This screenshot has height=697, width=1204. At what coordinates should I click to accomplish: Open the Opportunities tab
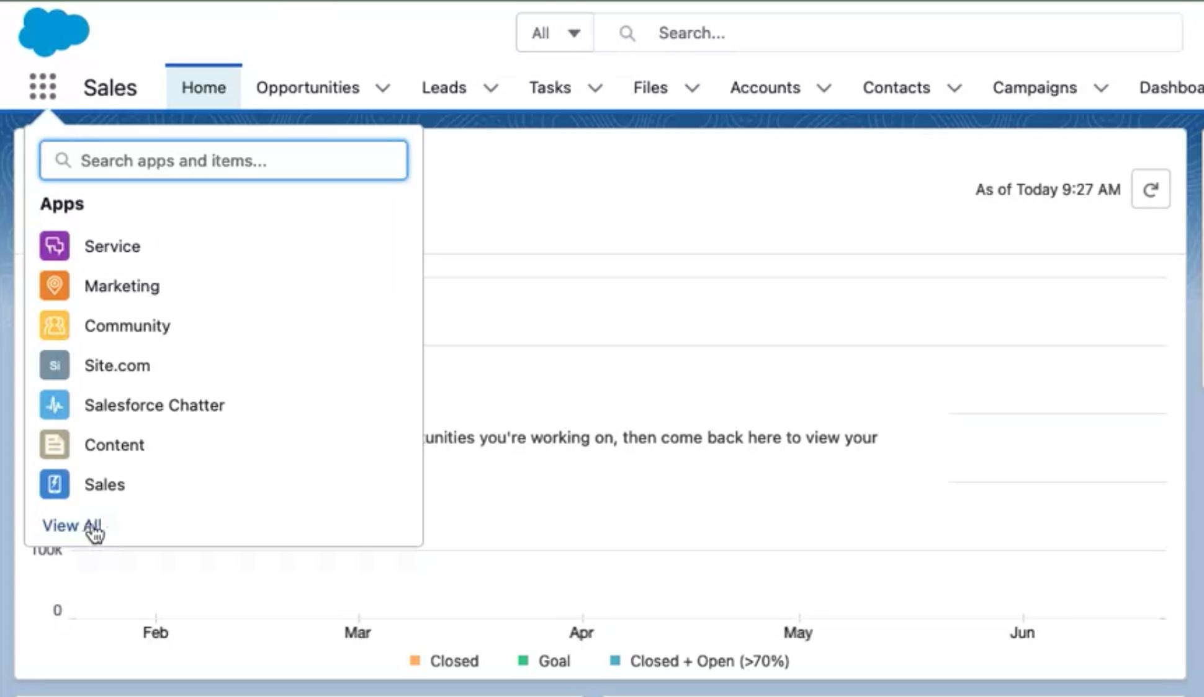pyautogui.click(x=308, y=87)
